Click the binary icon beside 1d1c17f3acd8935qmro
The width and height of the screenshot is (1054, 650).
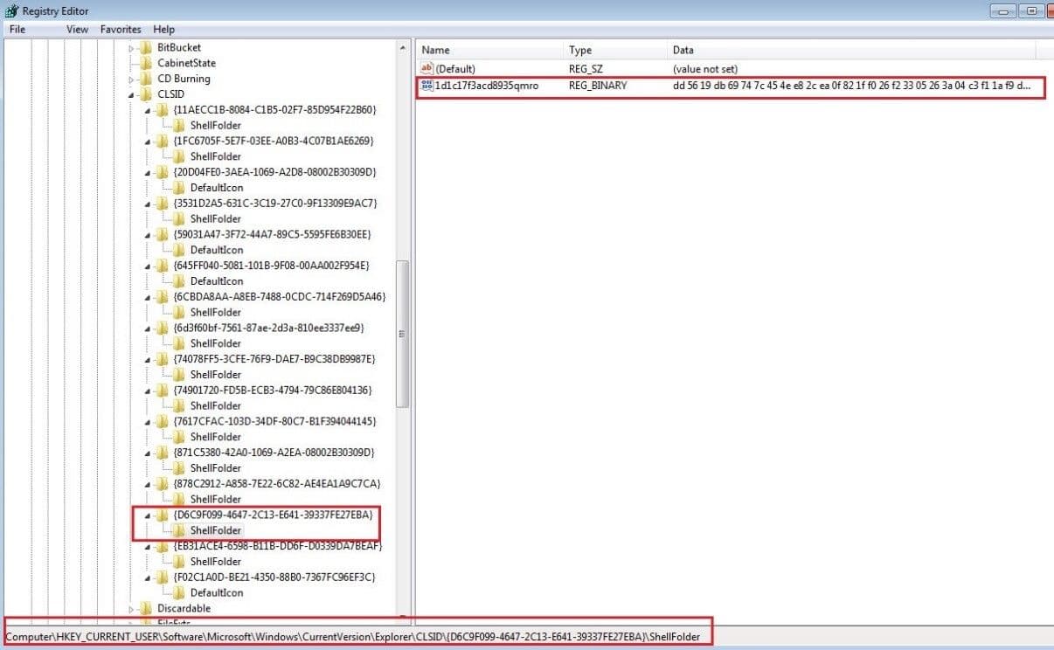(x=427, y=86)
